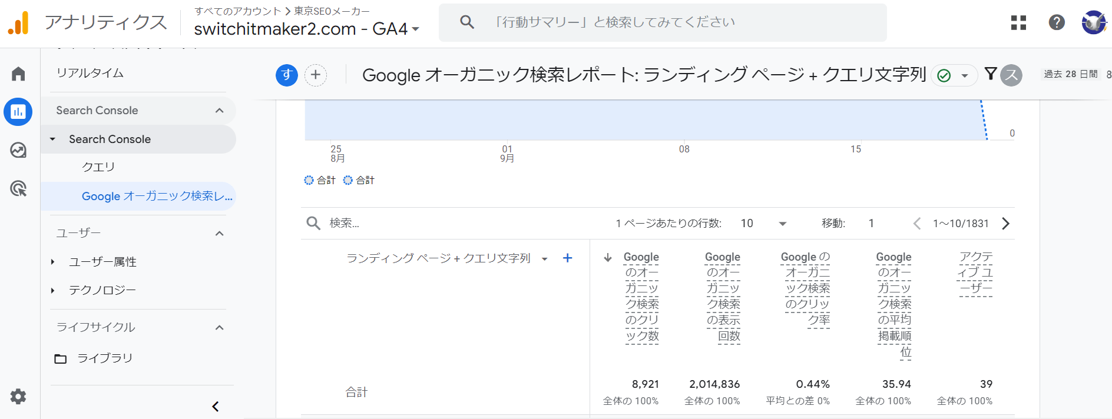Click the total clicks value 8,921
This screenshot has width=1112, height=419.
[x=646, y=384]
